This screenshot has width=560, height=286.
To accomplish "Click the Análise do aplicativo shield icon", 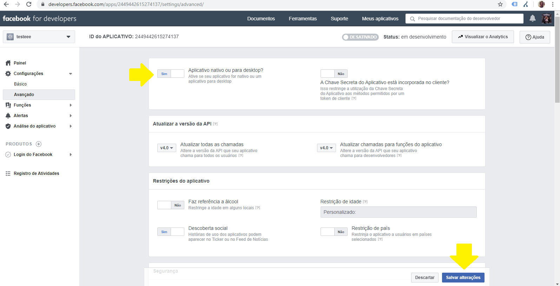I will (x=8, y=126).
